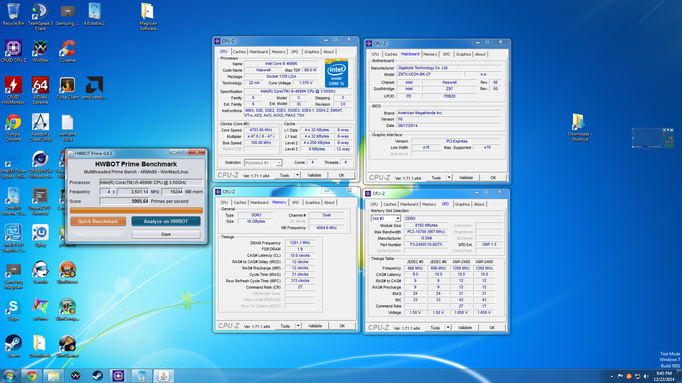Launch wPrime benchmark shortcut
This screenshot has height=383, width=682.
pyautogui.click(x=40, y=310)
